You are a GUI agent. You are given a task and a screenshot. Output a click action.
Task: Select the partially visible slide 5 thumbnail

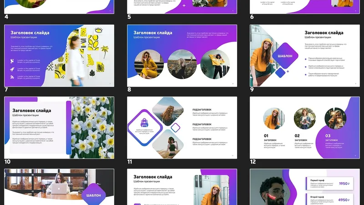182,7
